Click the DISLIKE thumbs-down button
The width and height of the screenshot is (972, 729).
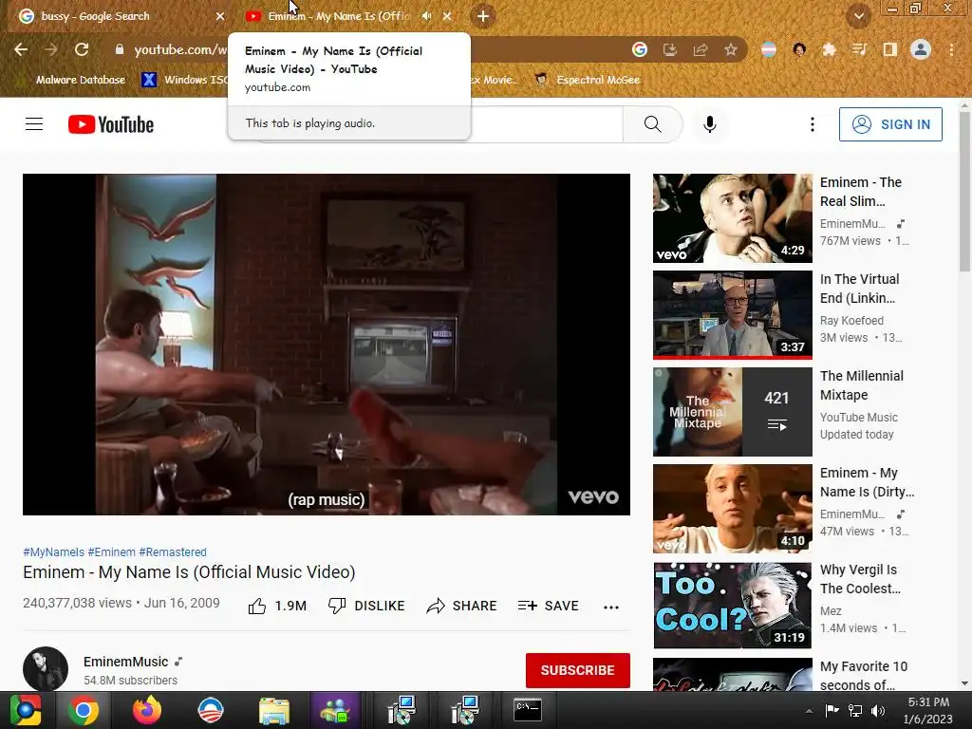tap(366, 606)
